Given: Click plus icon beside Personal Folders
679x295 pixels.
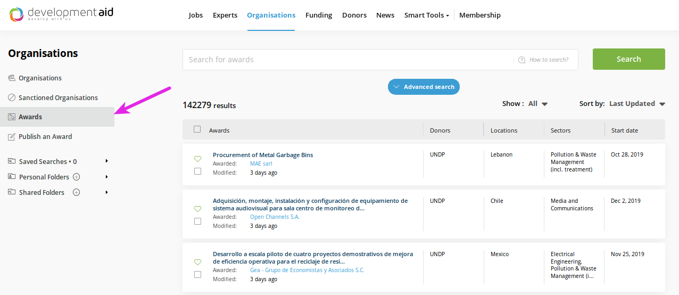Looking at the screenshot, I should coord(76,177).
